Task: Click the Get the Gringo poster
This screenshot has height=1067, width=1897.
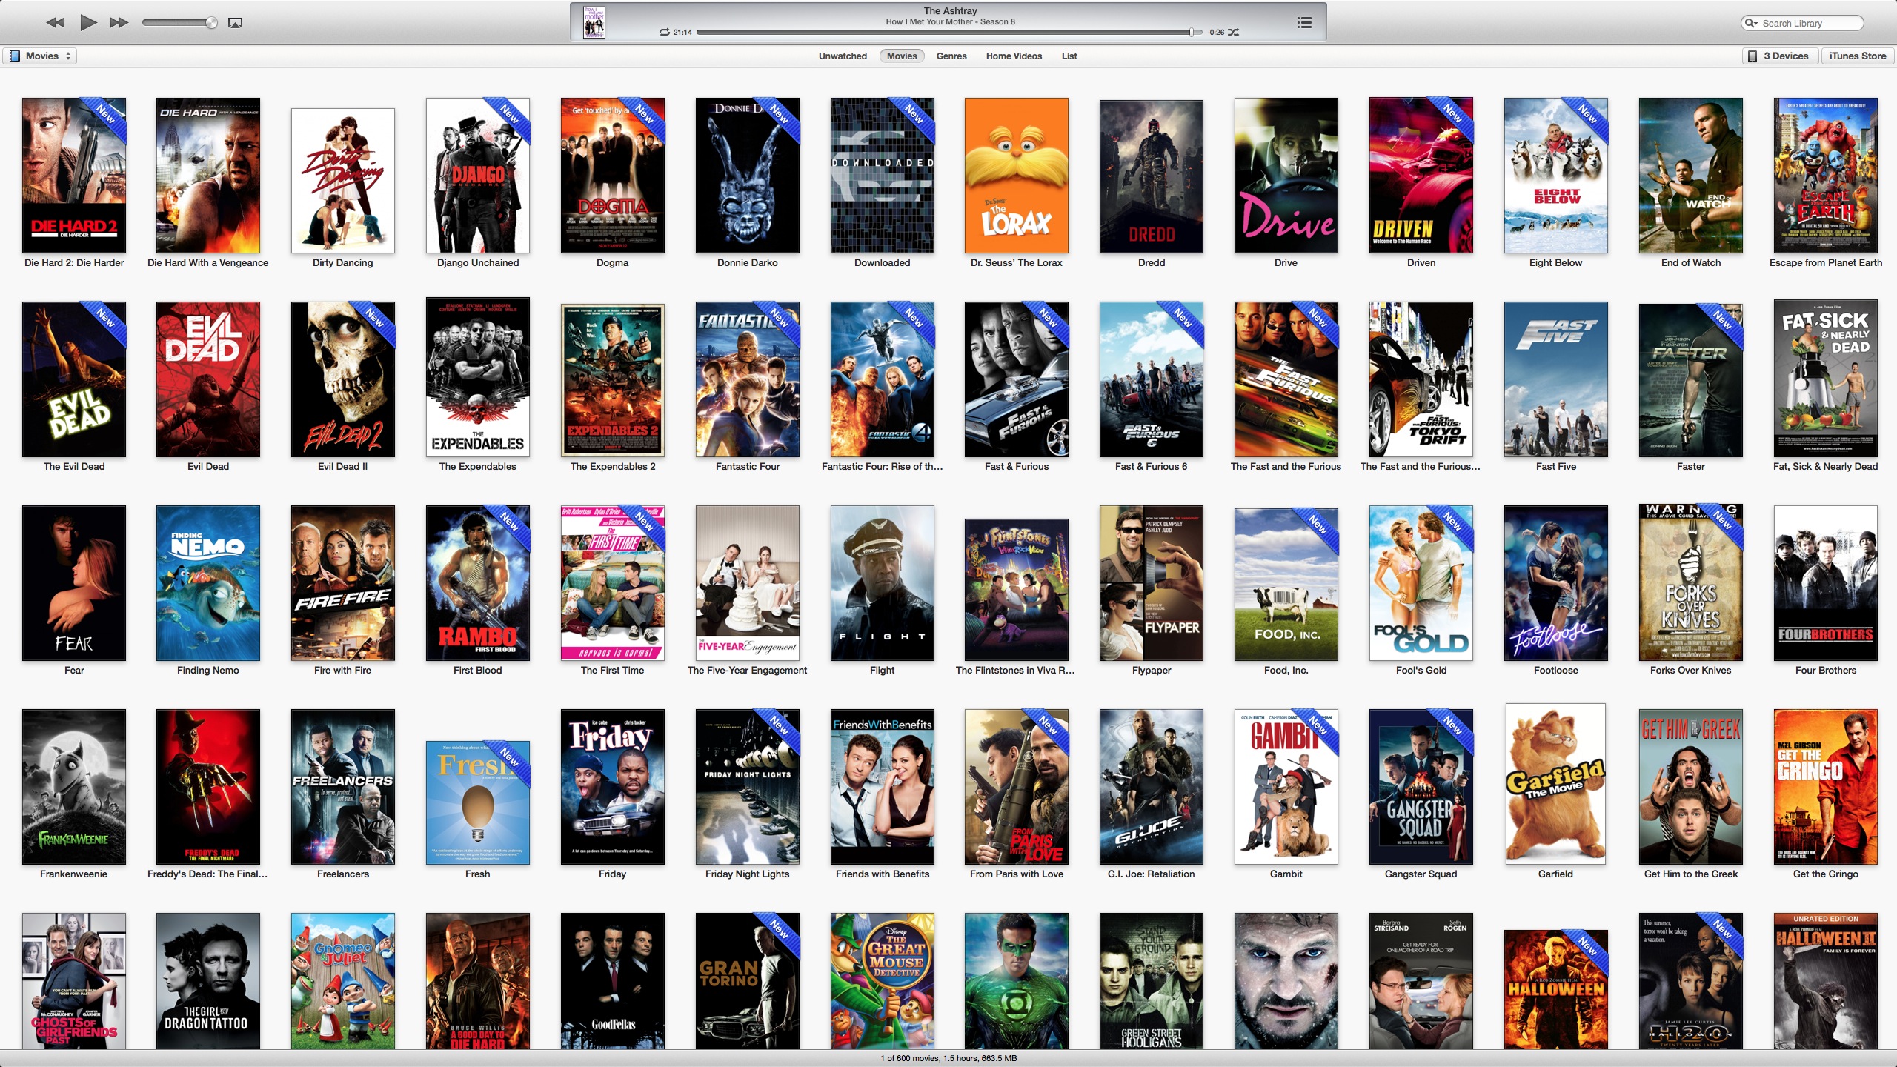Action: pyautogui.click(x=1826, y=787)
